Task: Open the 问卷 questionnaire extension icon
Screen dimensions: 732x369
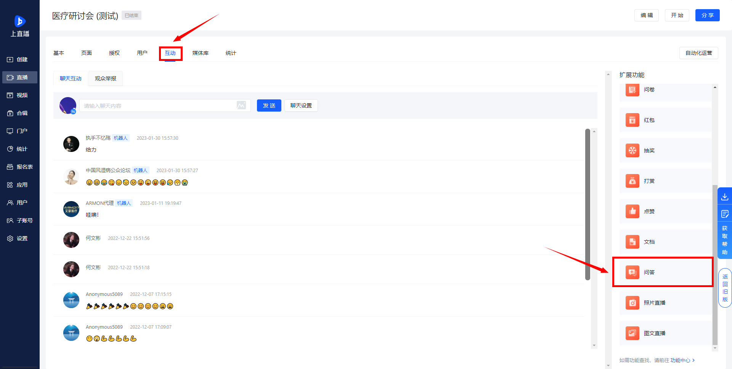Action: 632,90
